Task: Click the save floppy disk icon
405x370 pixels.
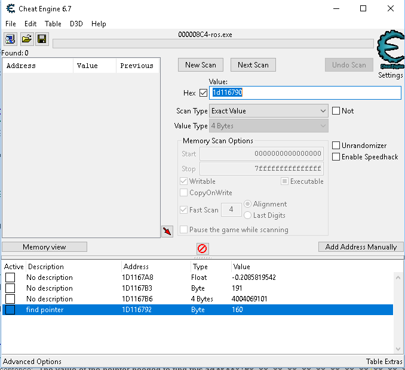Action: click(x=42, y=39)
